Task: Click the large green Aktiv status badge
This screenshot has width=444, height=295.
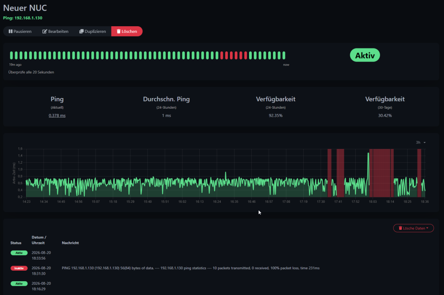Action: pyautogui.click(x=365, y=55)
